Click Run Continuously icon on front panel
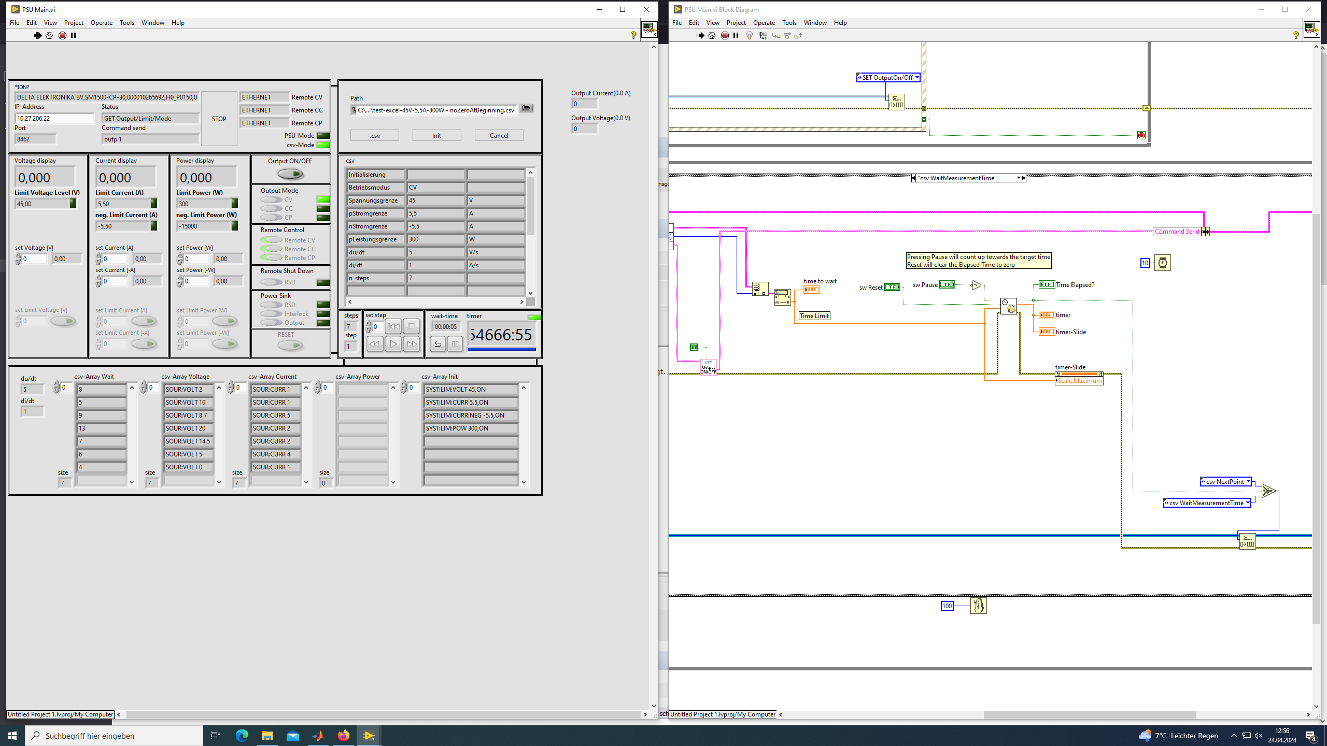This screenshot has height=746, width=1327. click(49, 35)
